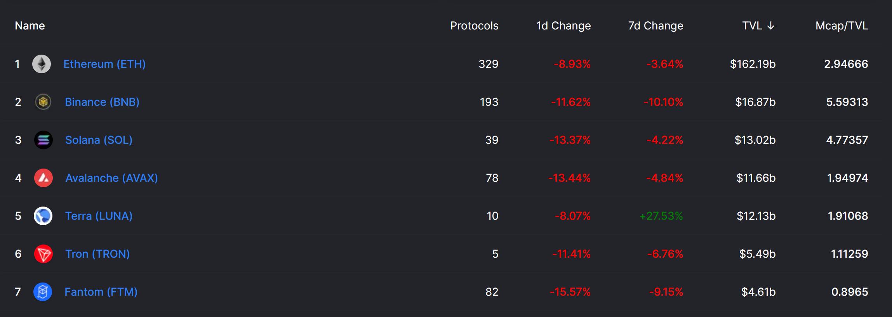This screenshot has height=317, width=892.
Task: Click the Binance chain logo icon
Action: coord(43,102)
